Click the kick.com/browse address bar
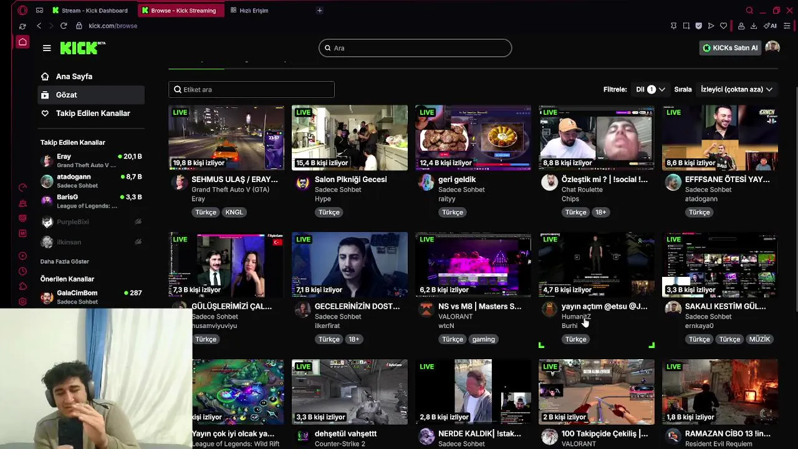This screenshot has height=449, width=798. pyautogui.click(x=113, y=26)
